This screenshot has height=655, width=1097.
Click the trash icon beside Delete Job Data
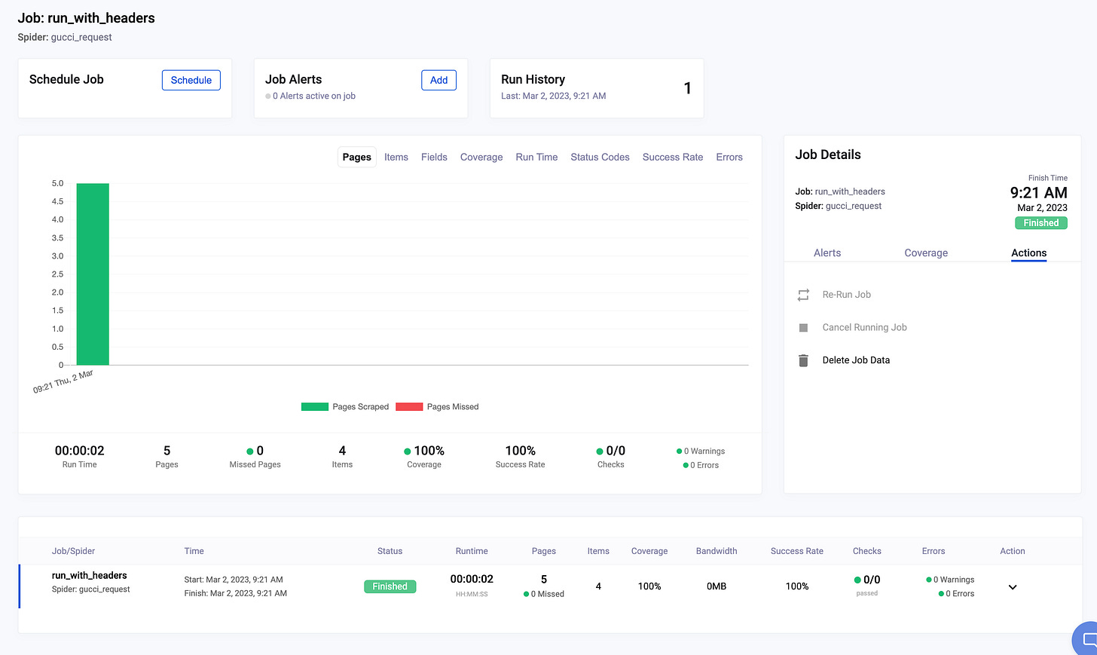point(803,360)
